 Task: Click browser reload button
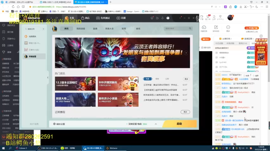[13, 7]
